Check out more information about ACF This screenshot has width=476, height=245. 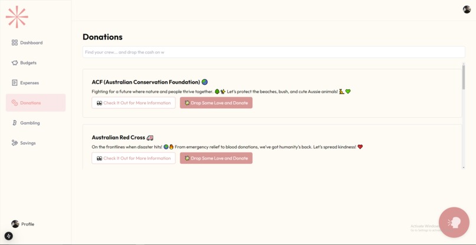pyautogui.click(x=133, y=102)
